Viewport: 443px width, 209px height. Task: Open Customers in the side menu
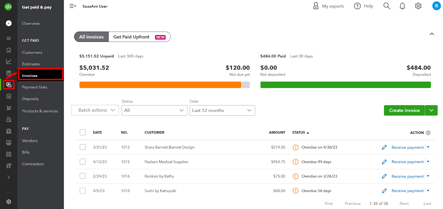coord(32,52)
